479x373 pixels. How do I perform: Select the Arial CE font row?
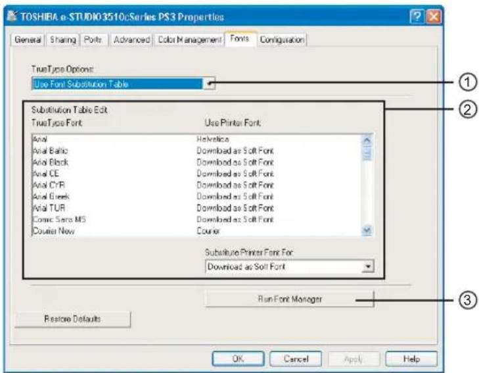[x=196, y=174]
